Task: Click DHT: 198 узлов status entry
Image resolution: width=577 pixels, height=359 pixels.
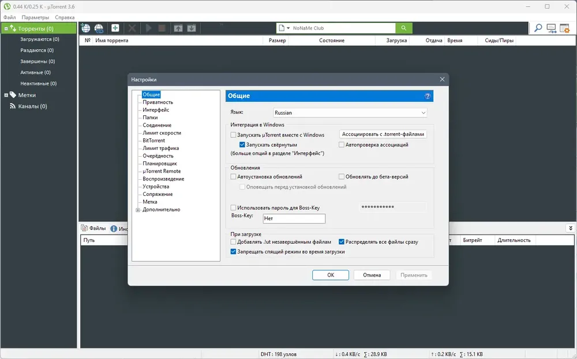Action: (279, 354)
